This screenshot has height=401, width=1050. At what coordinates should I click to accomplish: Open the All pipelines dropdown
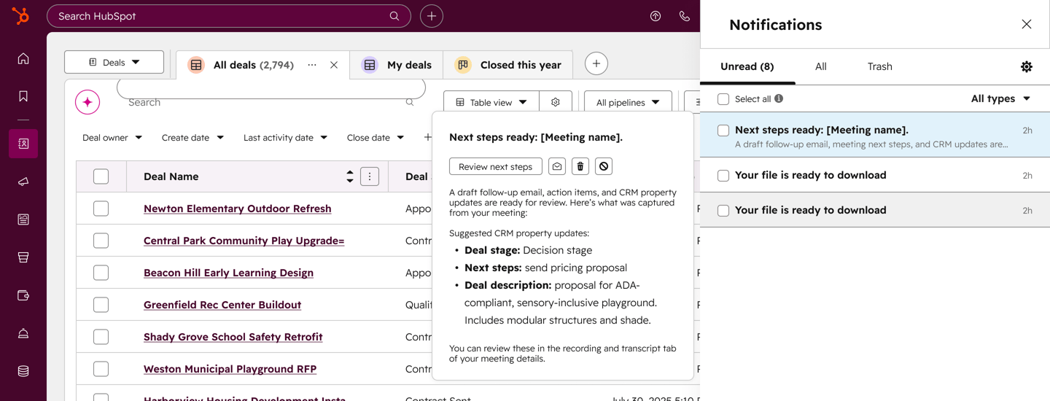628,102
